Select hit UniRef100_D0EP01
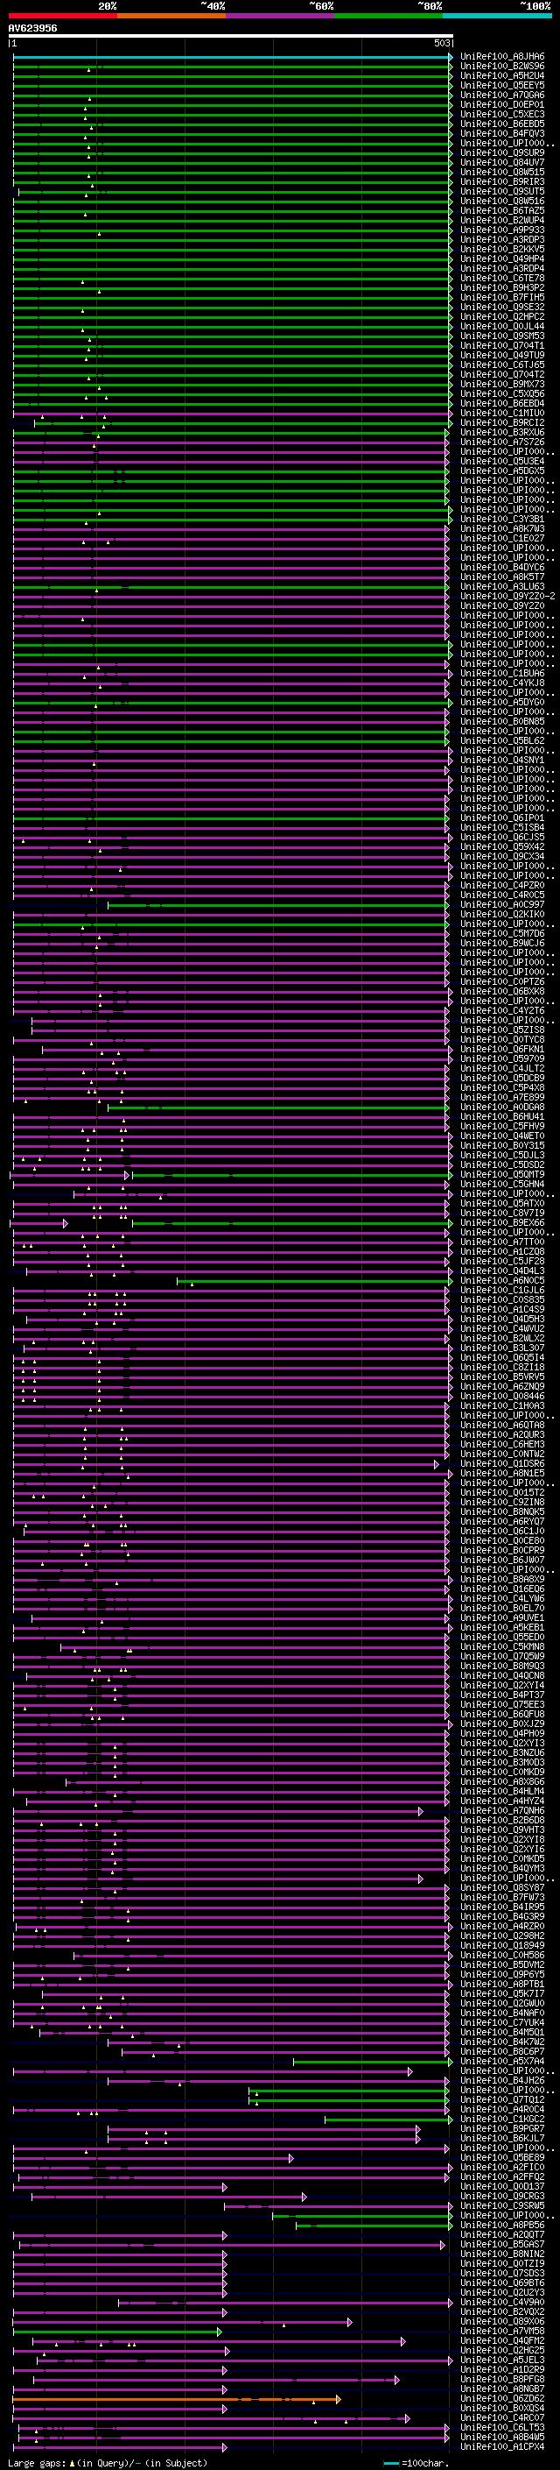Viewport: 560px width, 2470px height. (x=502, y=104)
